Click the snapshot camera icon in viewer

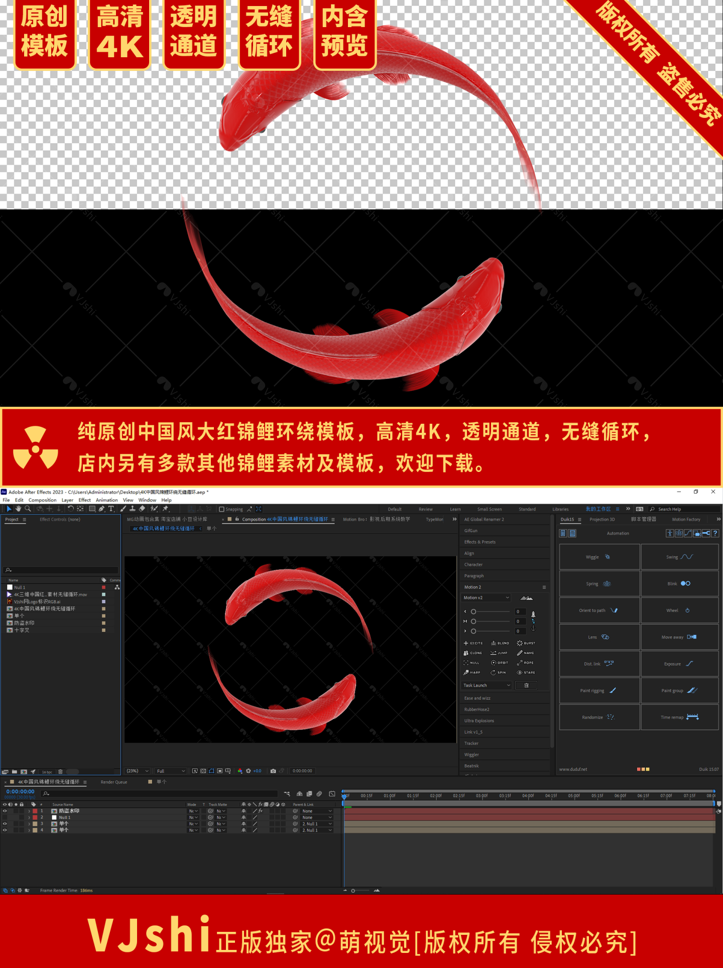pos(273,771)
